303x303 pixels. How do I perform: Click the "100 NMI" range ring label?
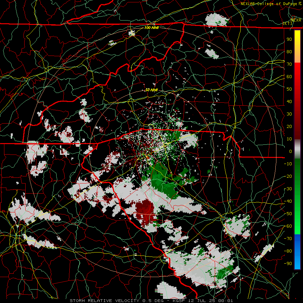151,28
